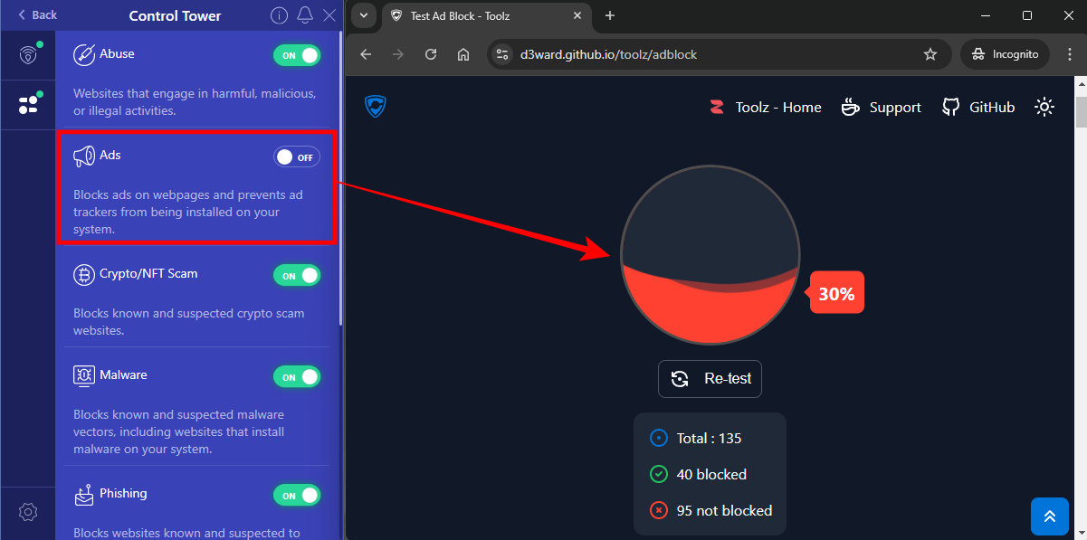The width and height of the screenshot is (1087, 540).
Task: View site information icon in address bar
Action: 503,54
